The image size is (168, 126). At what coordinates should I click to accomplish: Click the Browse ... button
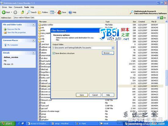[x=108, y=53]
